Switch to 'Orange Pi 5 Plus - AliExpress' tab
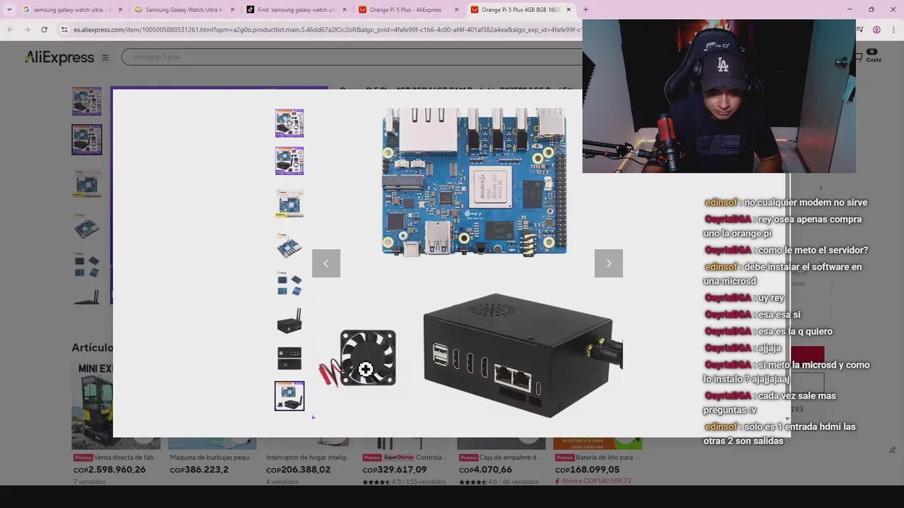 [405, 10]
